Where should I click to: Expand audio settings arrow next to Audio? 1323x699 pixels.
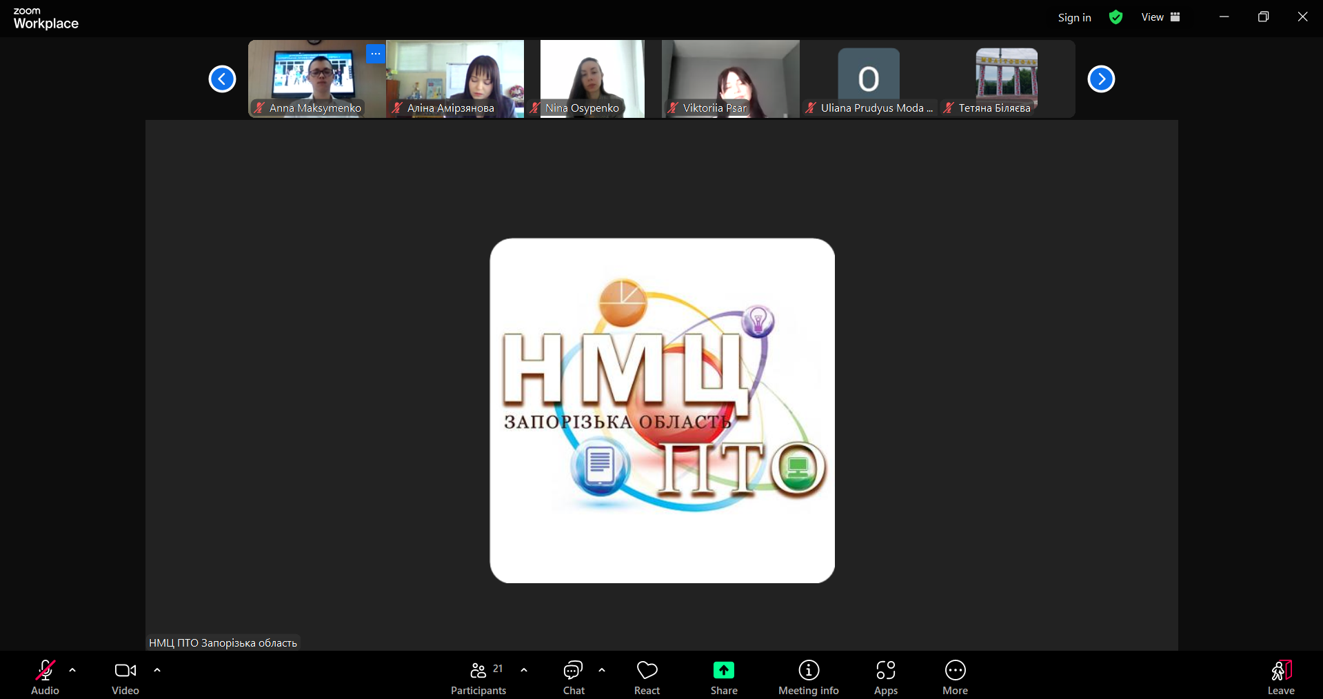click(72, 670)
